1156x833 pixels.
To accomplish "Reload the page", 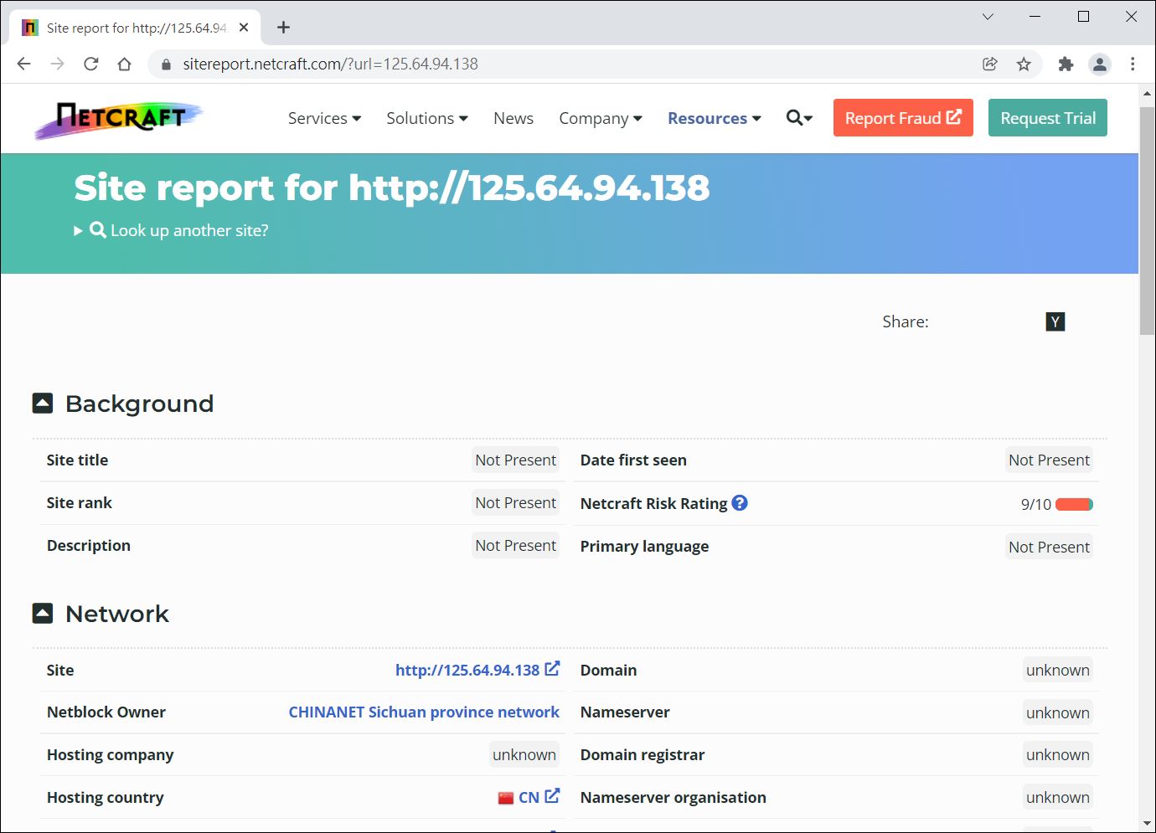I will [91, 64].
